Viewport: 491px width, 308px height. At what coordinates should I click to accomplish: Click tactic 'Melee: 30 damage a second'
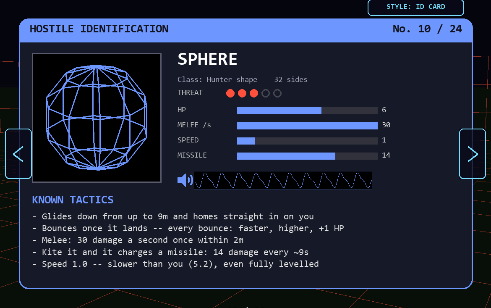[x=138, y=240]
